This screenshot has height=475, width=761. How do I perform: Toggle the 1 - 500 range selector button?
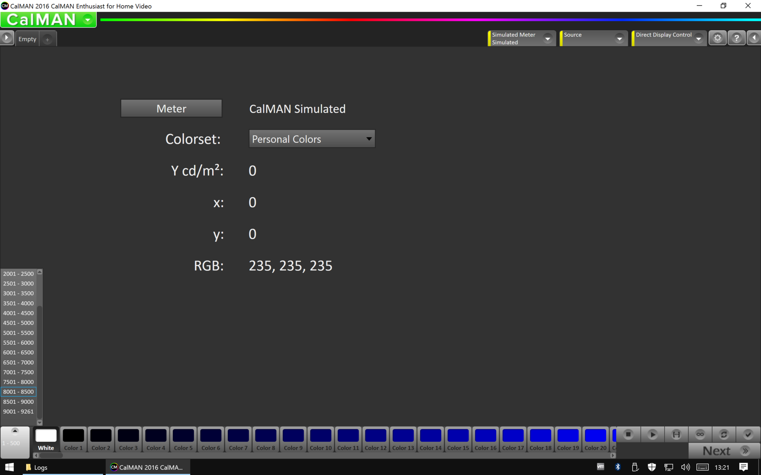click(x=15, y=442)
